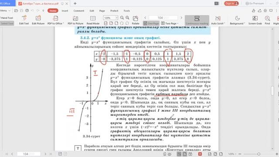Open the Background dropdown
279x157 pixels.
pos(237,20)
